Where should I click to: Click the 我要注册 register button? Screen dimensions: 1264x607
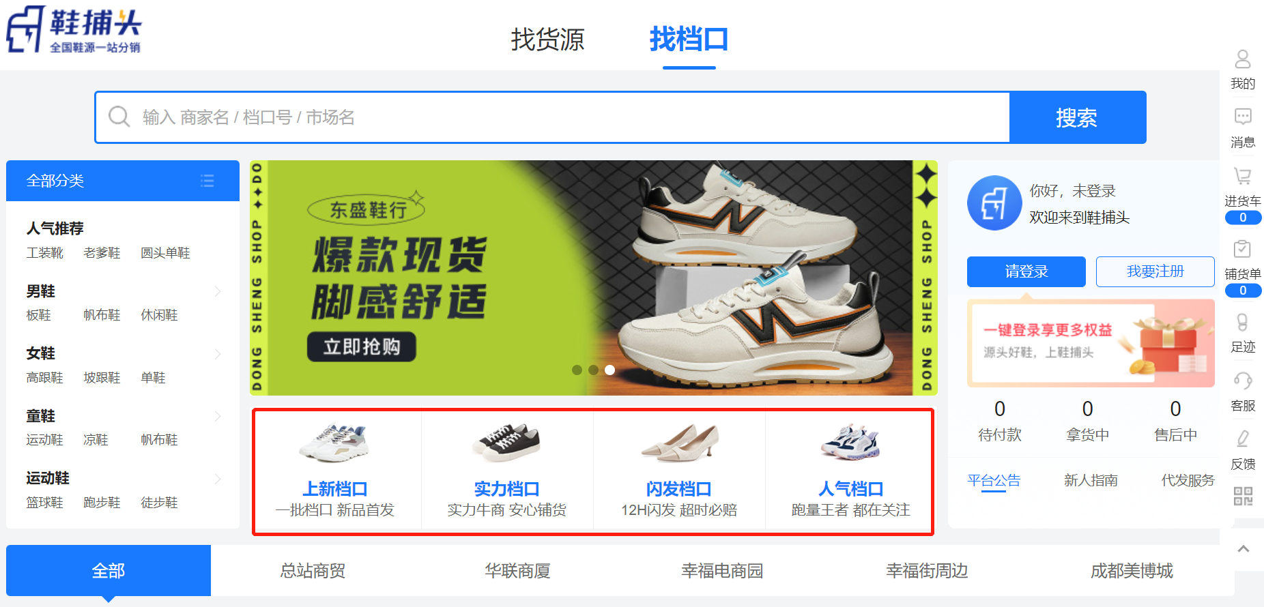(1155, 271)
